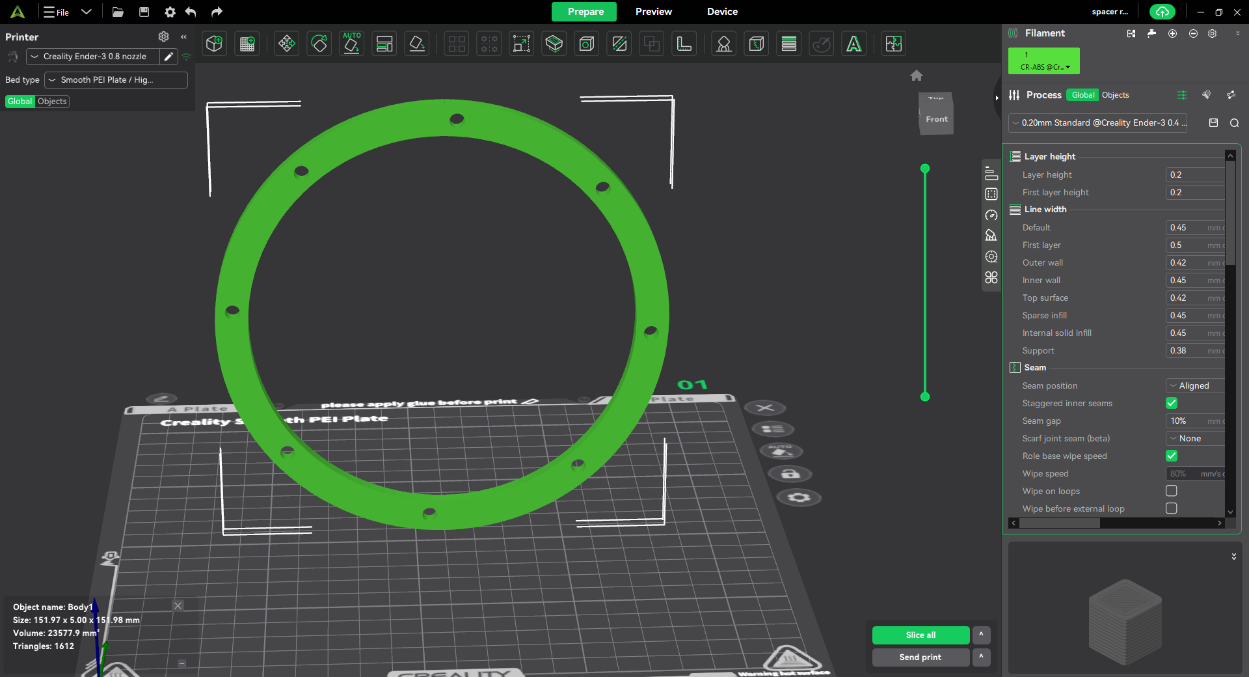Image resolution: width=1249 pixels, height=677 pixels.
Task: Click the undo arrow icon
Action: [191, 12]
